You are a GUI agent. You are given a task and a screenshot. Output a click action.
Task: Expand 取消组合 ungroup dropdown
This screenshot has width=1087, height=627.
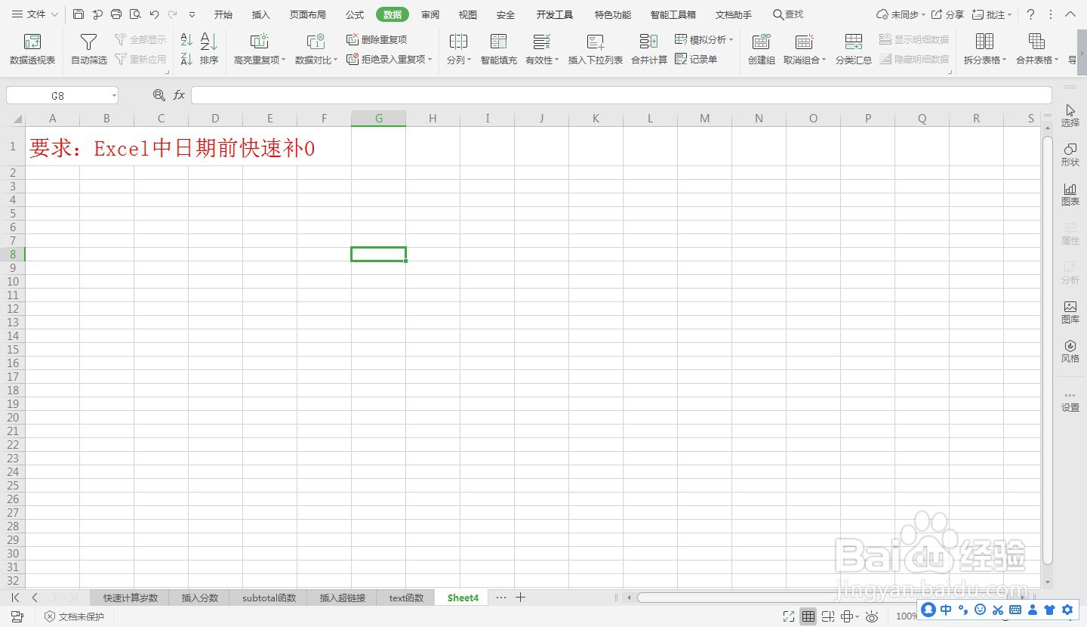(824, 60)
